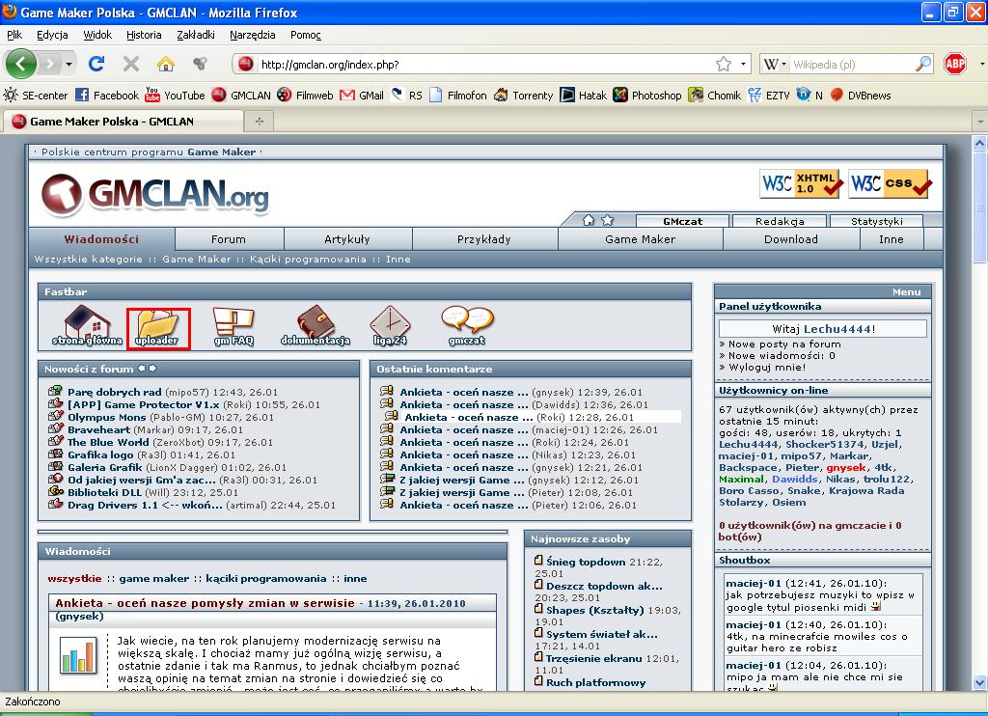Reload the page with the refresh button
Image resolution: width=988 pixels, height=716 pixels.
coord(96,64)
